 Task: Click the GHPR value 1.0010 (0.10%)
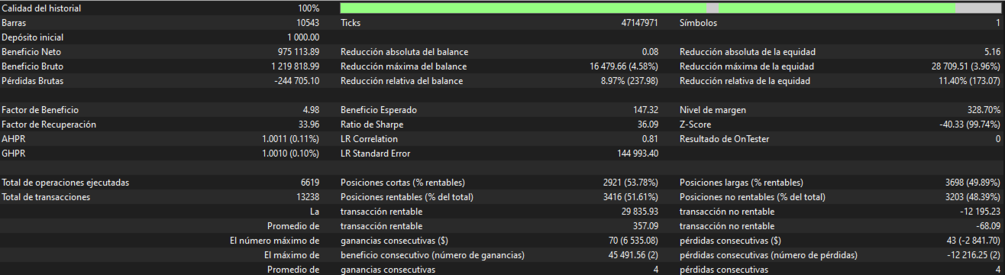click(x=291, y=154)
